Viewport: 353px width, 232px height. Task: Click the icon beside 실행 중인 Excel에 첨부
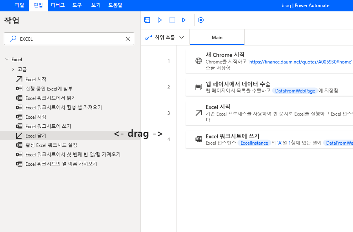pos(19,89)
